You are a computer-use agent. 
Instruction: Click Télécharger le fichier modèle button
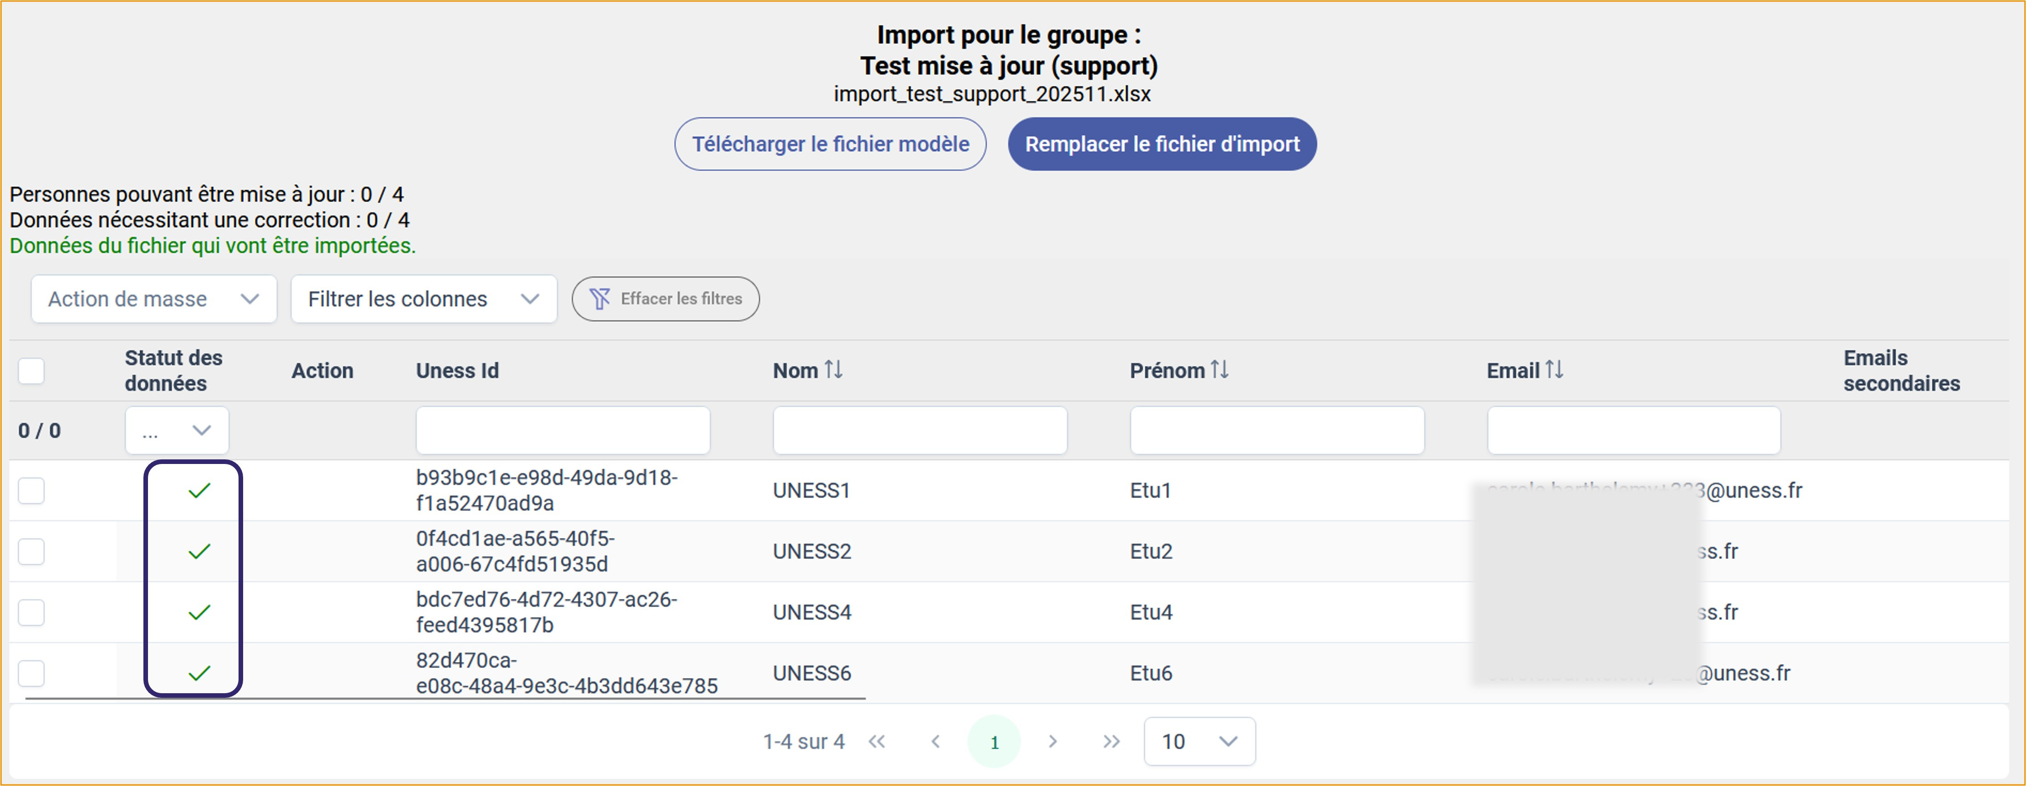click(830, 144)
